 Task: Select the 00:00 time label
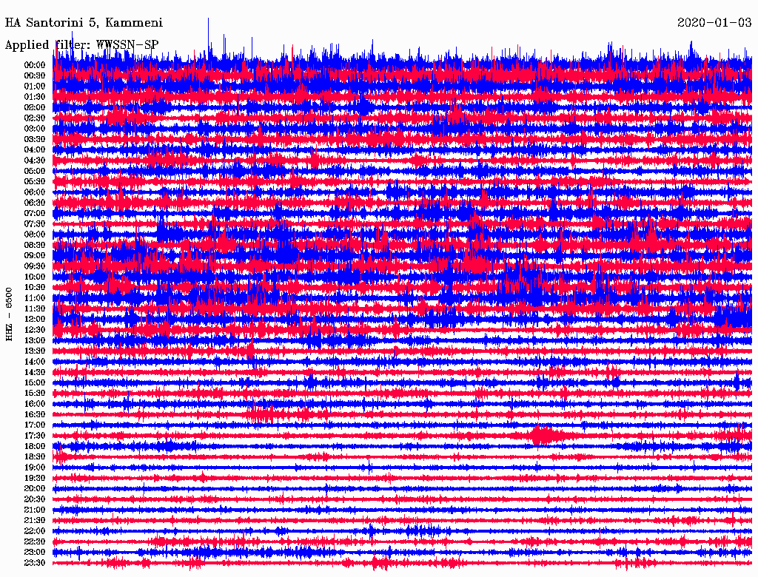35,65
